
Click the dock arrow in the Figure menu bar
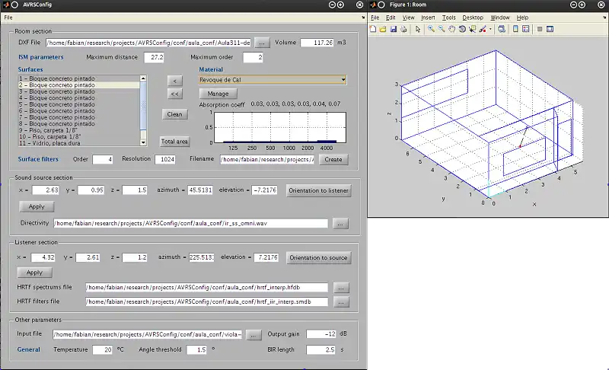[604, 18]
